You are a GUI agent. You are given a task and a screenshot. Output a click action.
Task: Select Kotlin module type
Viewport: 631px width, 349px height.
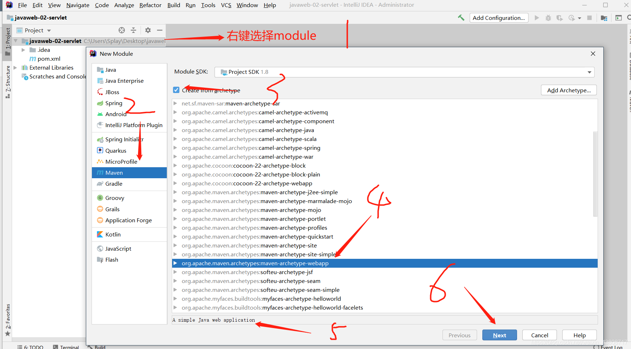[x=129, y=235]
